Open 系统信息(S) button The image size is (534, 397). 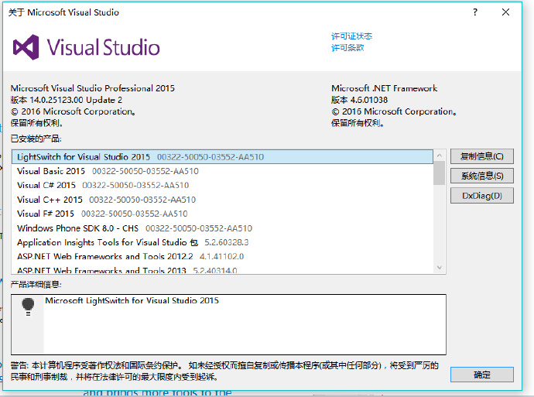coord(481,176)
